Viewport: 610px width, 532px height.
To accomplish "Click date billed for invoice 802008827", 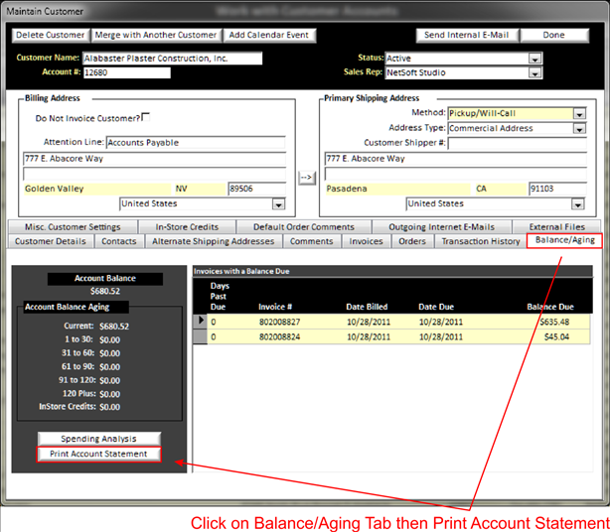I will click(369, 323).
